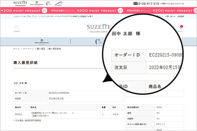Image resolution: width=197 pixels, height=131 pixels.
Task: Open the hamburger menu icon
Action: click(16, 28)
